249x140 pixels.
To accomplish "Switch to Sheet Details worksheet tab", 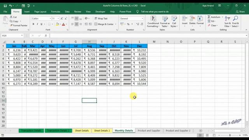I will 82,131.
